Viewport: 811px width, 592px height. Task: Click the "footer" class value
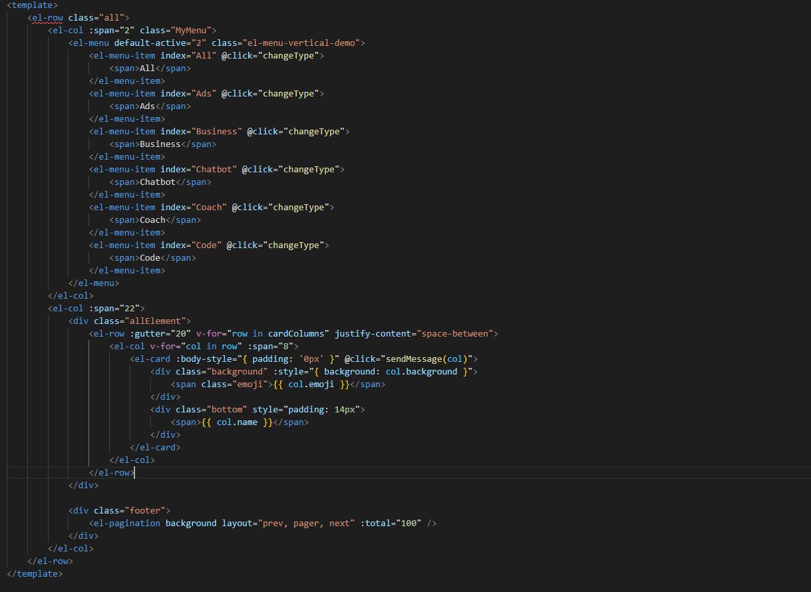point(145,510)
